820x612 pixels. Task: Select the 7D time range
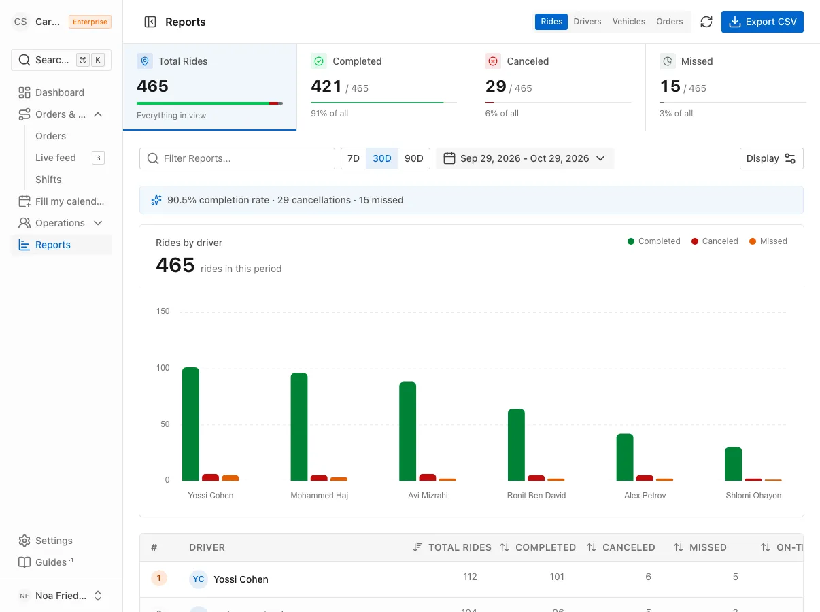pos(354,158)
